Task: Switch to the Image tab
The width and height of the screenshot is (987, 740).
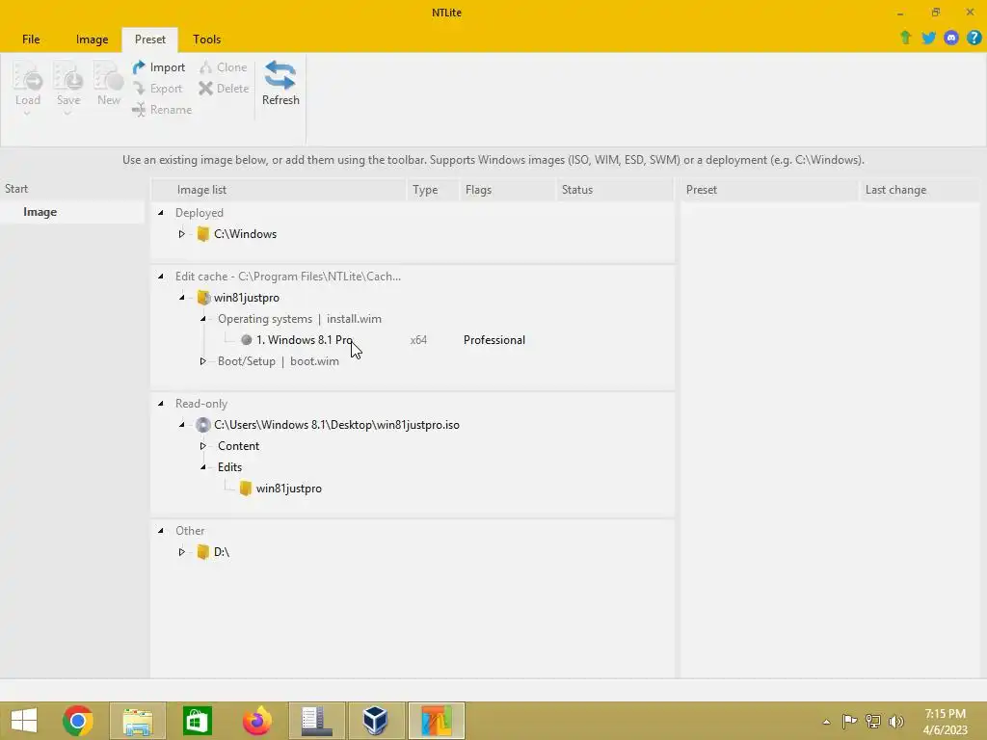Action: pyautogui.click(x=92, y=39)
